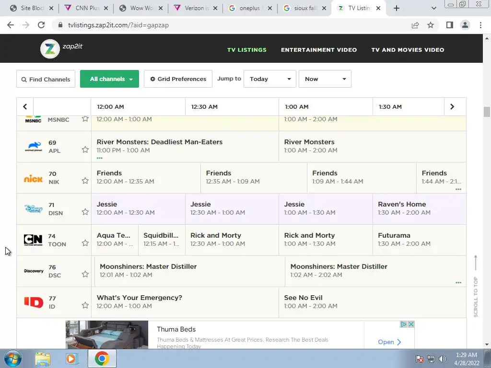Open Moonshiners: Master Distiller 1:02 AM listing
The image size is (491, 368).
coord(375,271)
